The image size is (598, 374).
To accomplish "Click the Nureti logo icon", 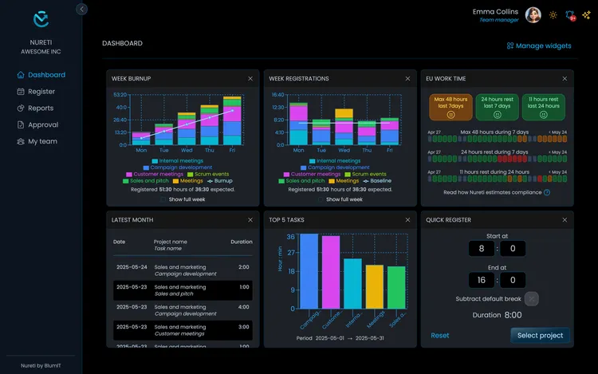I will coord(41,19).
